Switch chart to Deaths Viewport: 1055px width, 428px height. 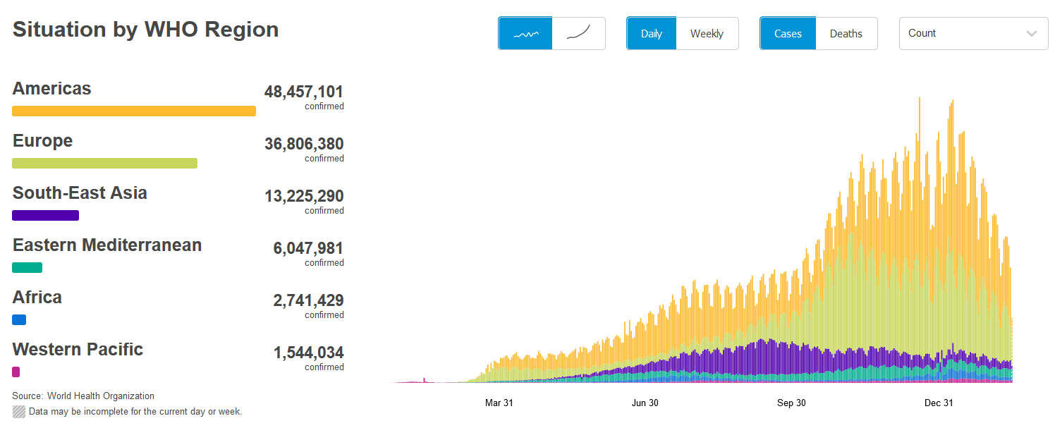click(x=846, y=34)
